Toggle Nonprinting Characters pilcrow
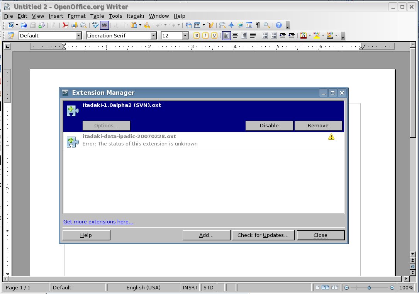 [258, 25]
